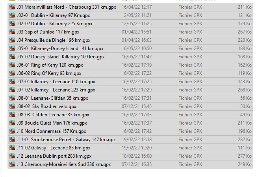Click the icon of J08-02 Sky Road en vélo
This screenshot has width=269, height=177.
click(12, 106)
